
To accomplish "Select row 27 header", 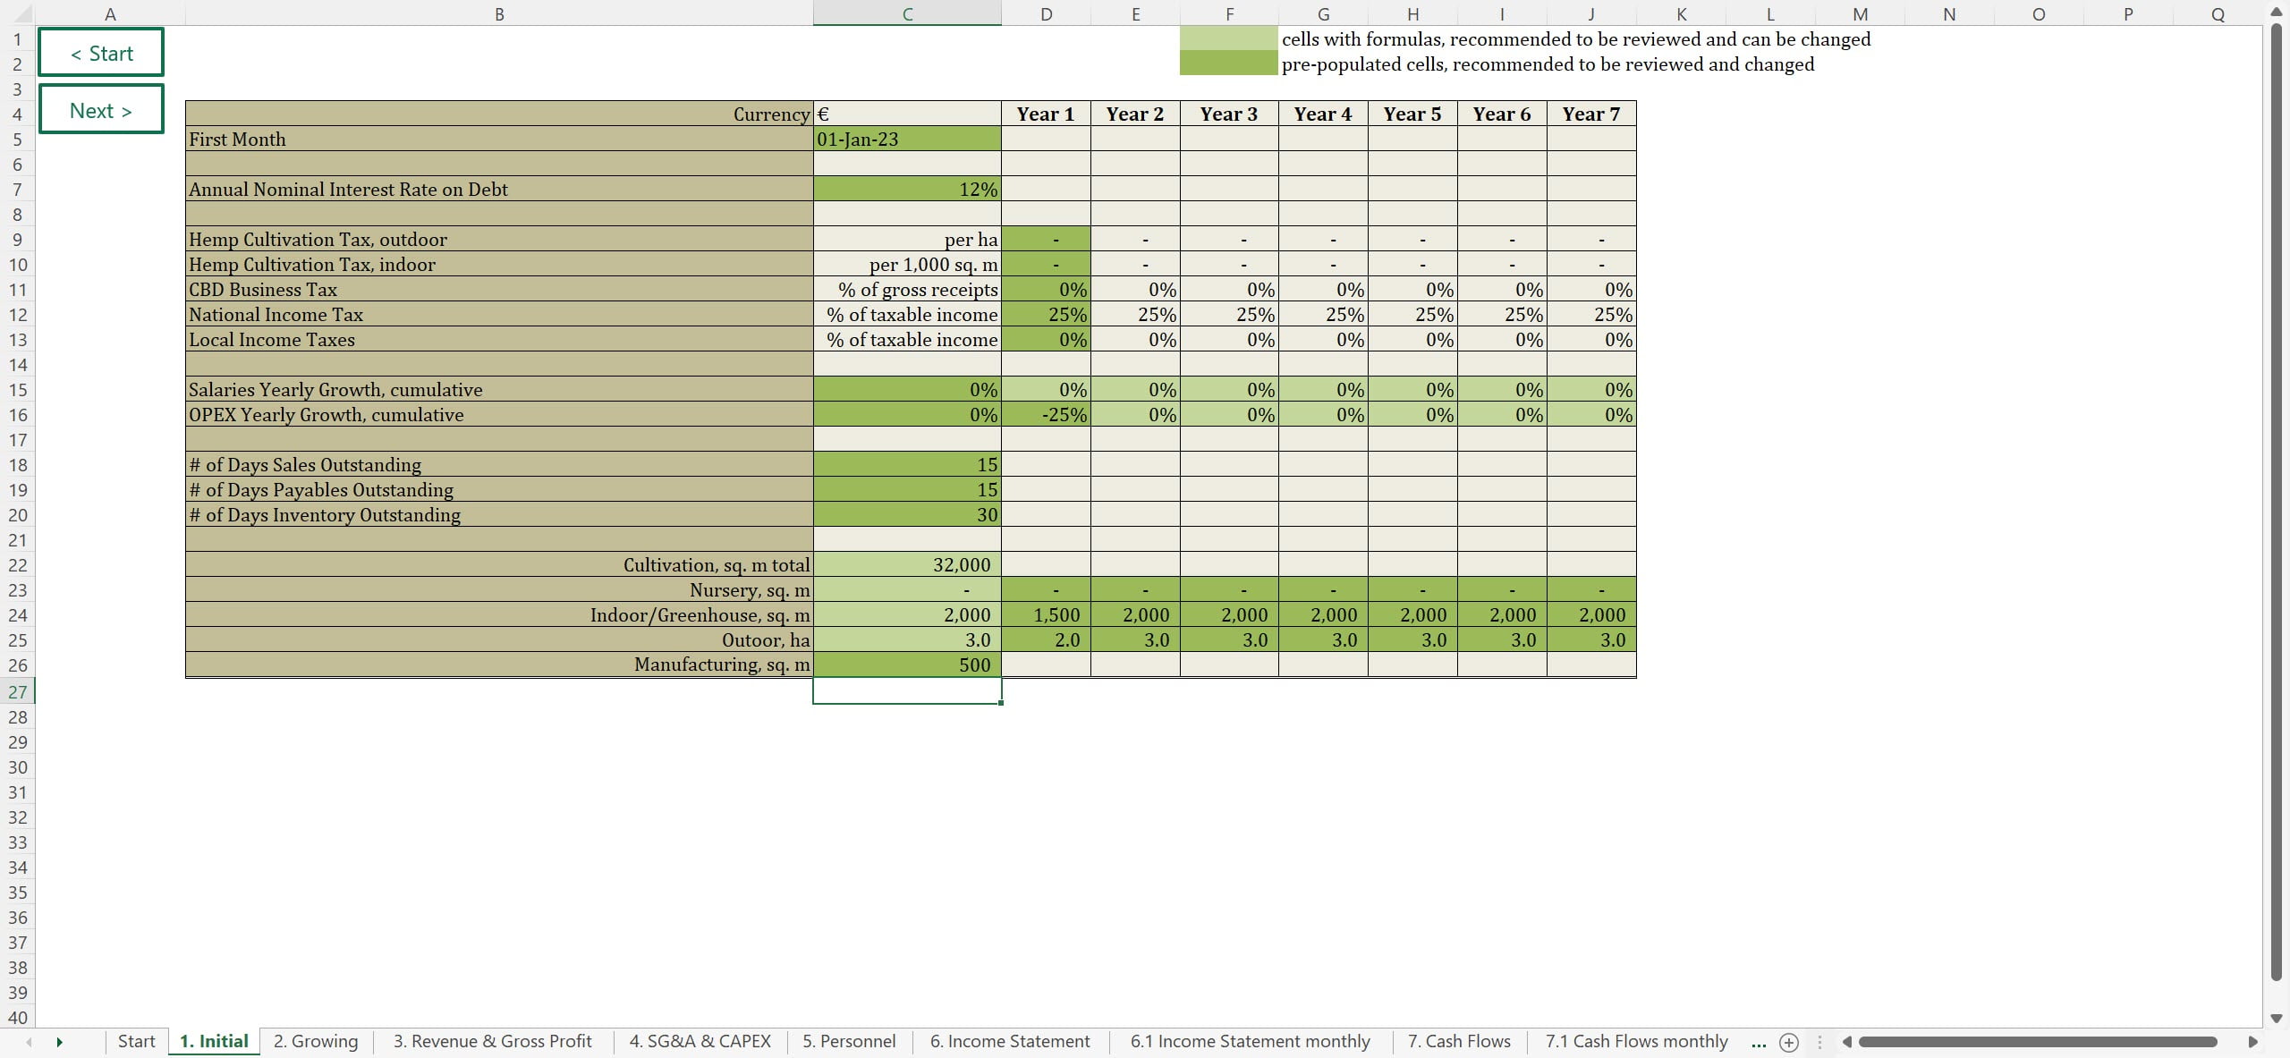I will point(18,691).
